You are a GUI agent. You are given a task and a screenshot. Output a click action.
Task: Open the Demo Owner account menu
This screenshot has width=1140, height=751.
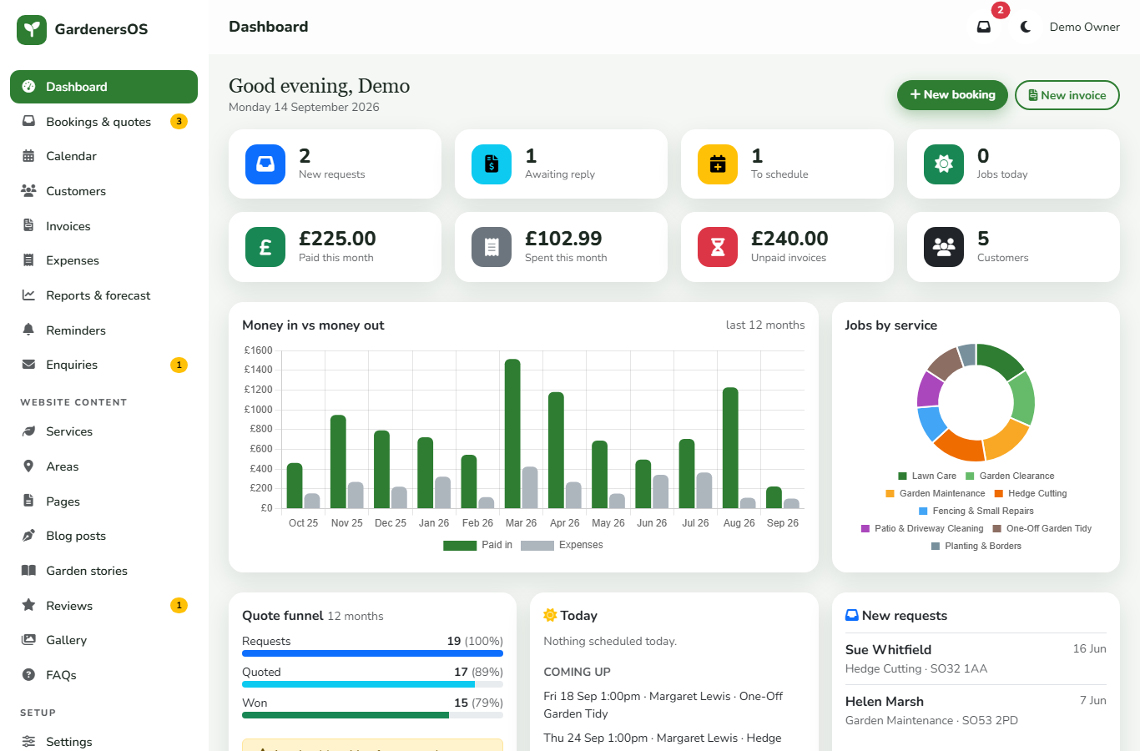[x=1085, y=27]
